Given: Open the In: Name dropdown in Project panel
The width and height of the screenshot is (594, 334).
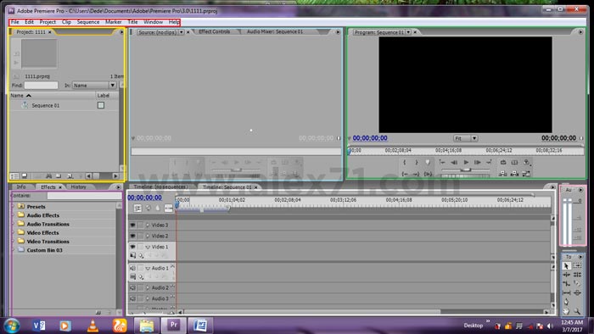Looking at the screenshot, I should point(94,86).
